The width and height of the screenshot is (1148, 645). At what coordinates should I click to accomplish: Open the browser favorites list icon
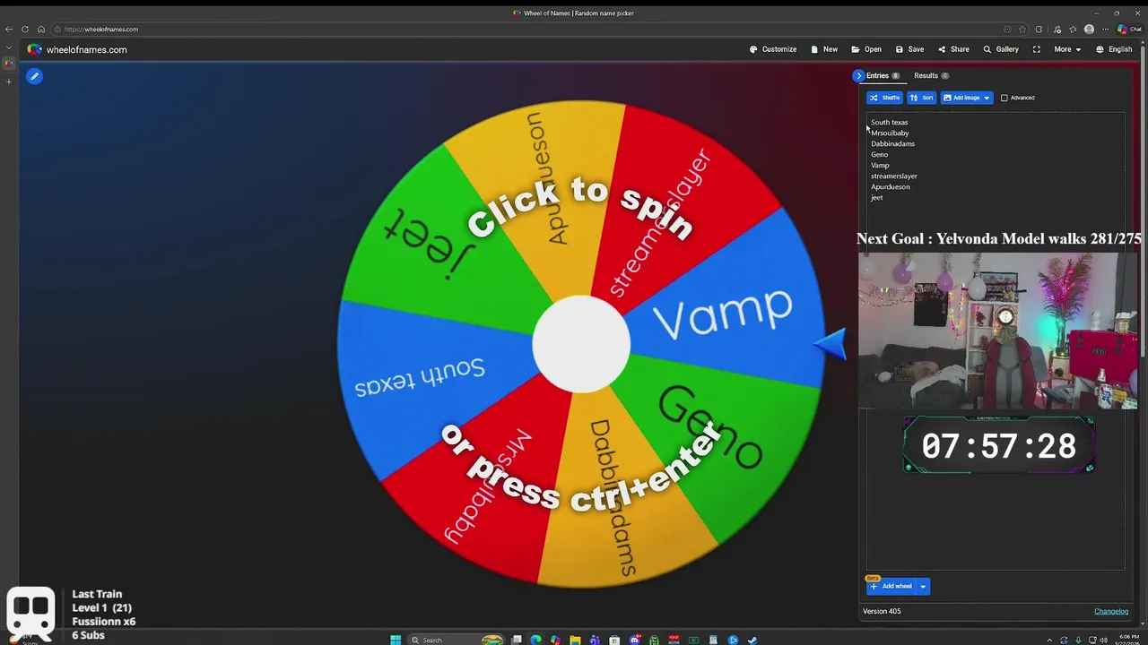pos(1073,29)
